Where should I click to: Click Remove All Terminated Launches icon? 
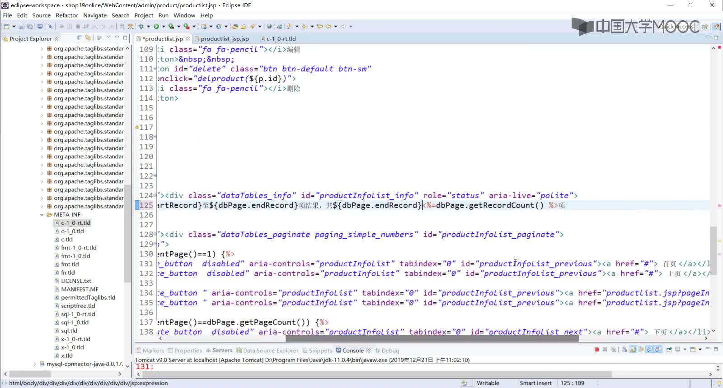point(613,350)
